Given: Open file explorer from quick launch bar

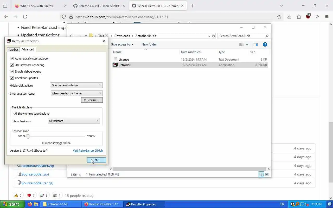Looking at the screenshot, I should point(36,204).
